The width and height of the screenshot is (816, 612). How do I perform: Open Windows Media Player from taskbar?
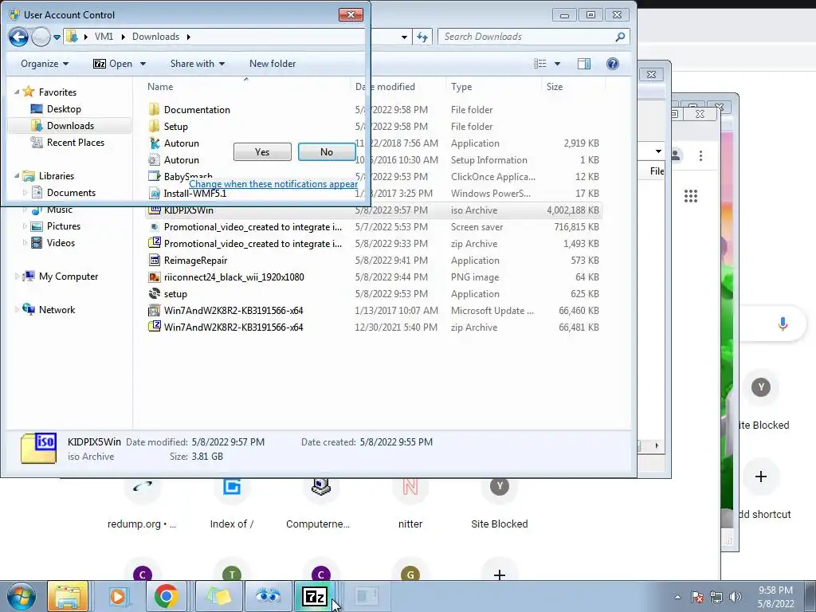(117, 596)
